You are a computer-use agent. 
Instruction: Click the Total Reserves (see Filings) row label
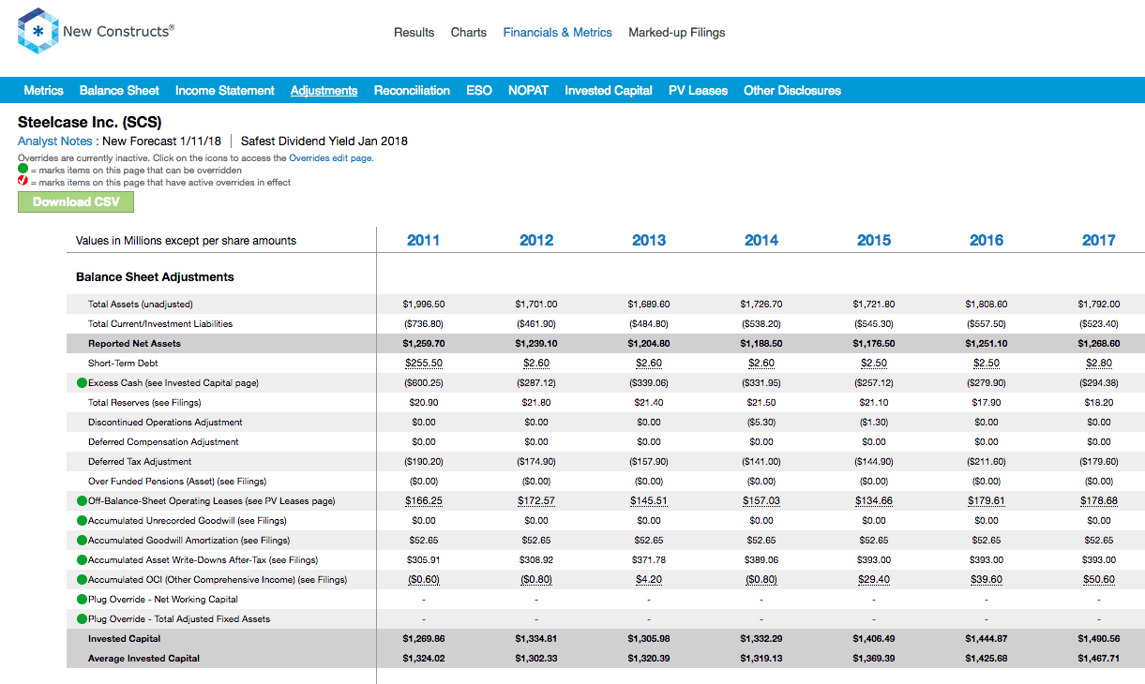[x=144, y=402]
